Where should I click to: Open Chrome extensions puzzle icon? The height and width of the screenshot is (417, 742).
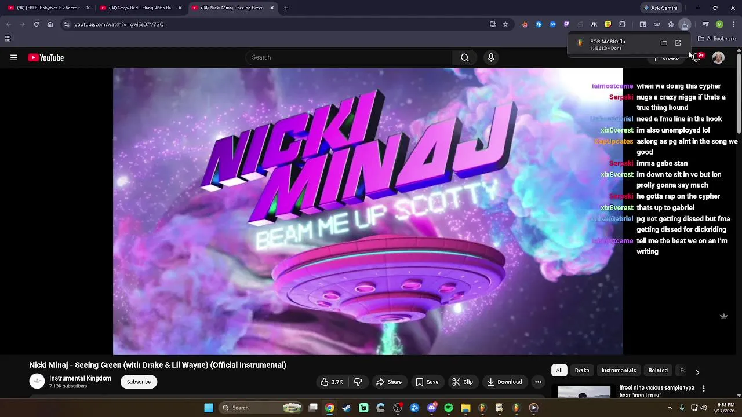622,24
